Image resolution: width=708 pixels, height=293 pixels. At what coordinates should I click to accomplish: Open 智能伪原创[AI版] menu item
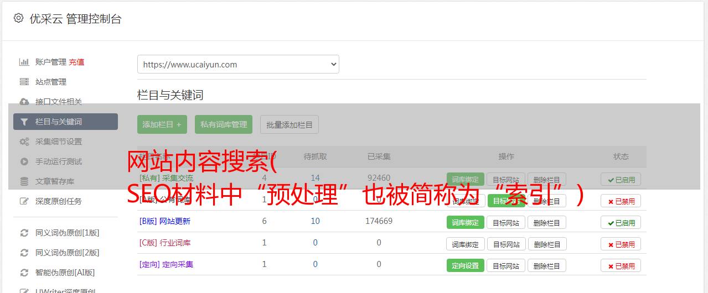click(x=65, y=273)
